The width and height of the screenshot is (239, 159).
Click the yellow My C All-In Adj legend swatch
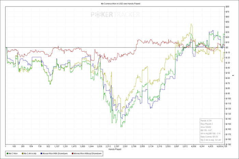pos(23,154)
